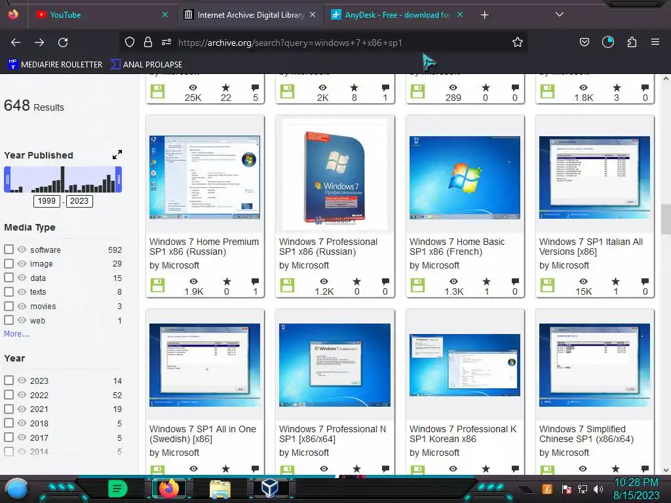The image size is (671, 503).
Task: Toggle the eye icon beside image
Action: (22, 263)
